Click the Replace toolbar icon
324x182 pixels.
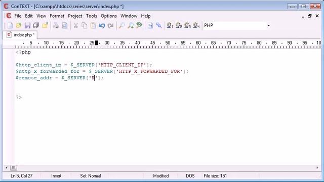click(139, 25)
